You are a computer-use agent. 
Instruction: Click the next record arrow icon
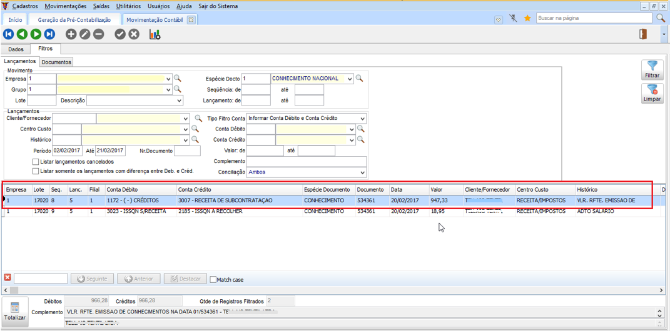pyautogui.click(x=36, y=34)
